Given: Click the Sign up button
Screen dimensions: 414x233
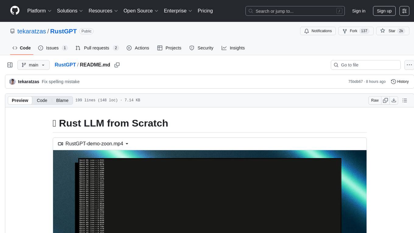Looking at the screenshot, I should 384,11.
